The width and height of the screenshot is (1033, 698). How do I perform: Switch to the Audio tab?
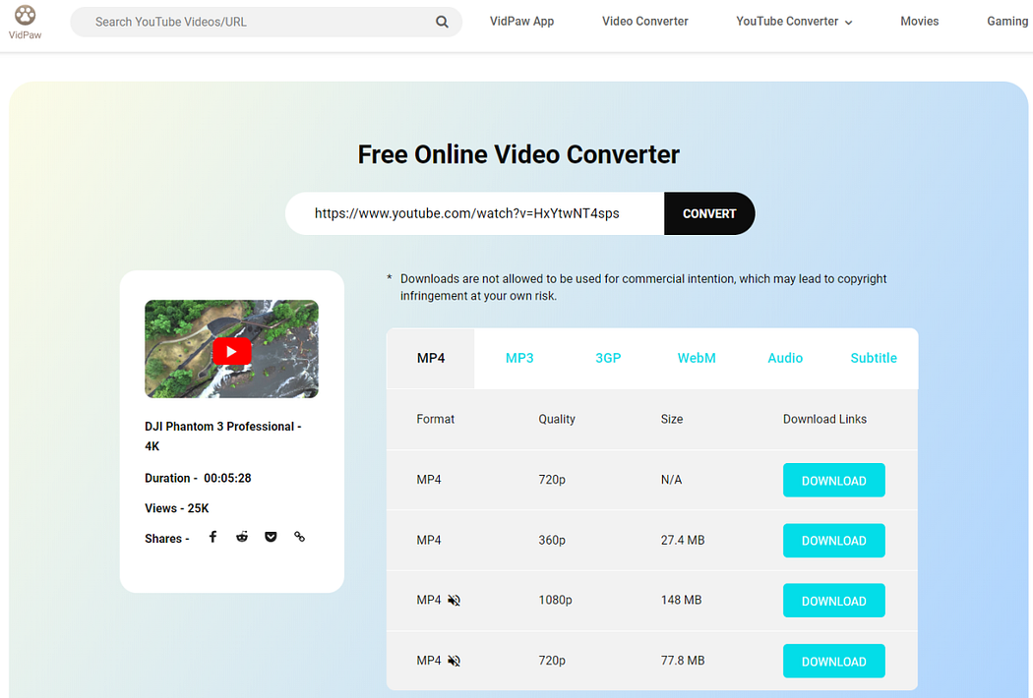click(x=785, y=358)
